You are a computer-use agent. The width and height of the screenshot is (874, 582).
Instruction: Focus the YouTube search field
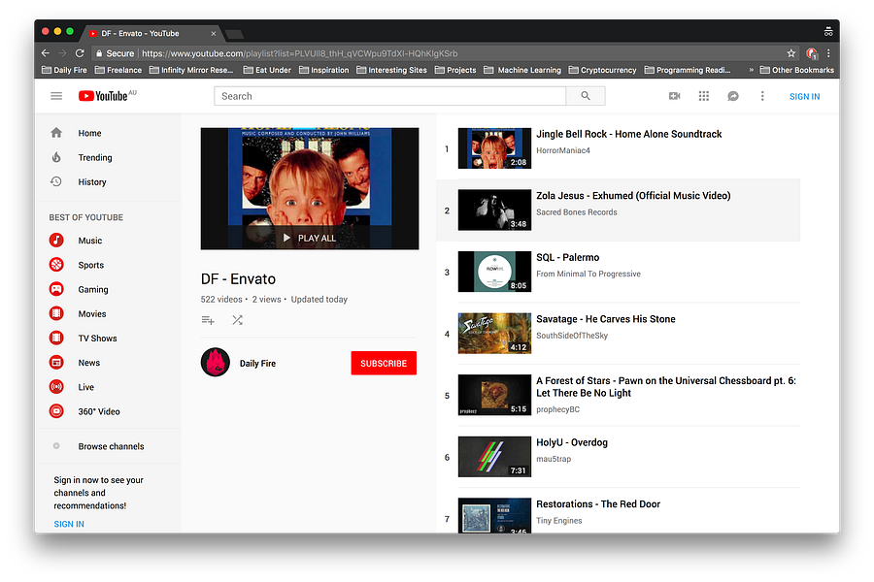click(x=390, y=96)
